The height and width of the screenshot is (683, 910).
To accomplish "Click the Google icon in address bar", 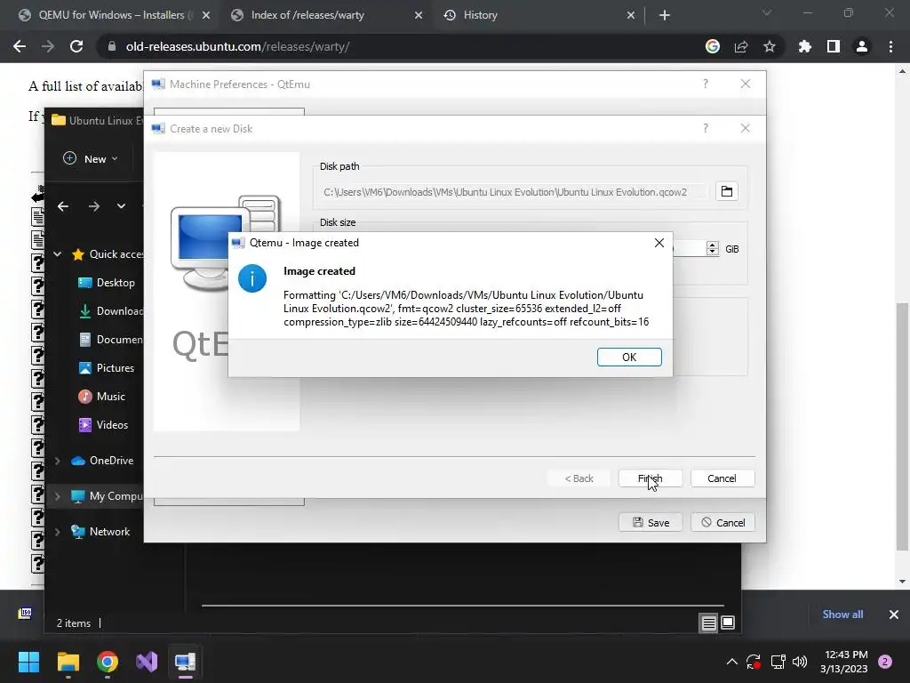I will coord(713,46).
